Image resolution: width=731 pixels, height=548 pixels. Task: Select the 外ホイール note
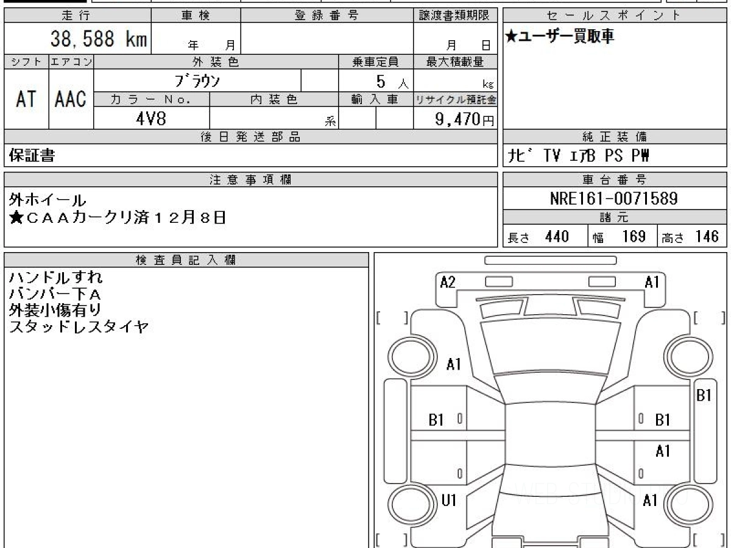(48, 200)
